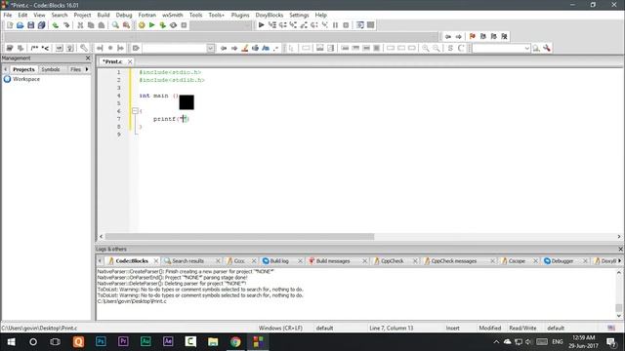Open the File menu

8,15
